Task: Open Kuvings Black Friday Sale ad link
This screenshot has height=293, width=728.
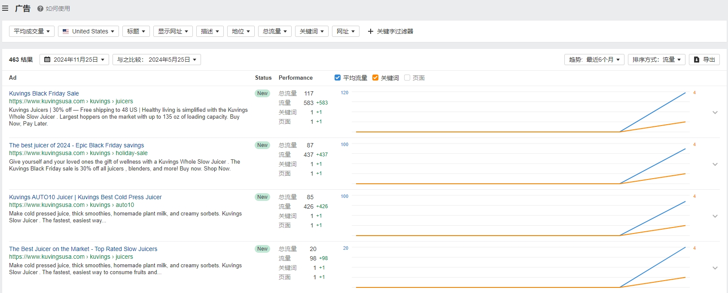Action: click(44, 93)
